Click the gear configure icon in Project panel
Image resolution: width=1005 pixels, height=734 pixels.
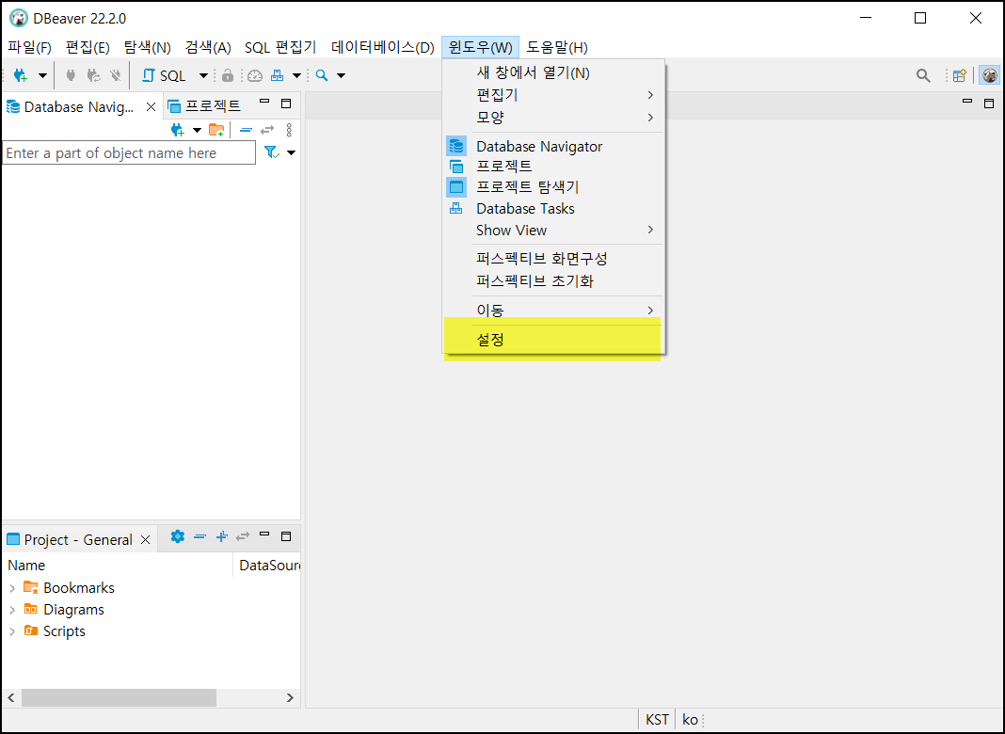(178, 536)
